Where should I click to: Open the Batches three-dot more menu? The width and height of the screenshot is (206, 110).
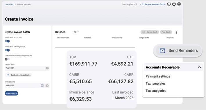(177, 32)
